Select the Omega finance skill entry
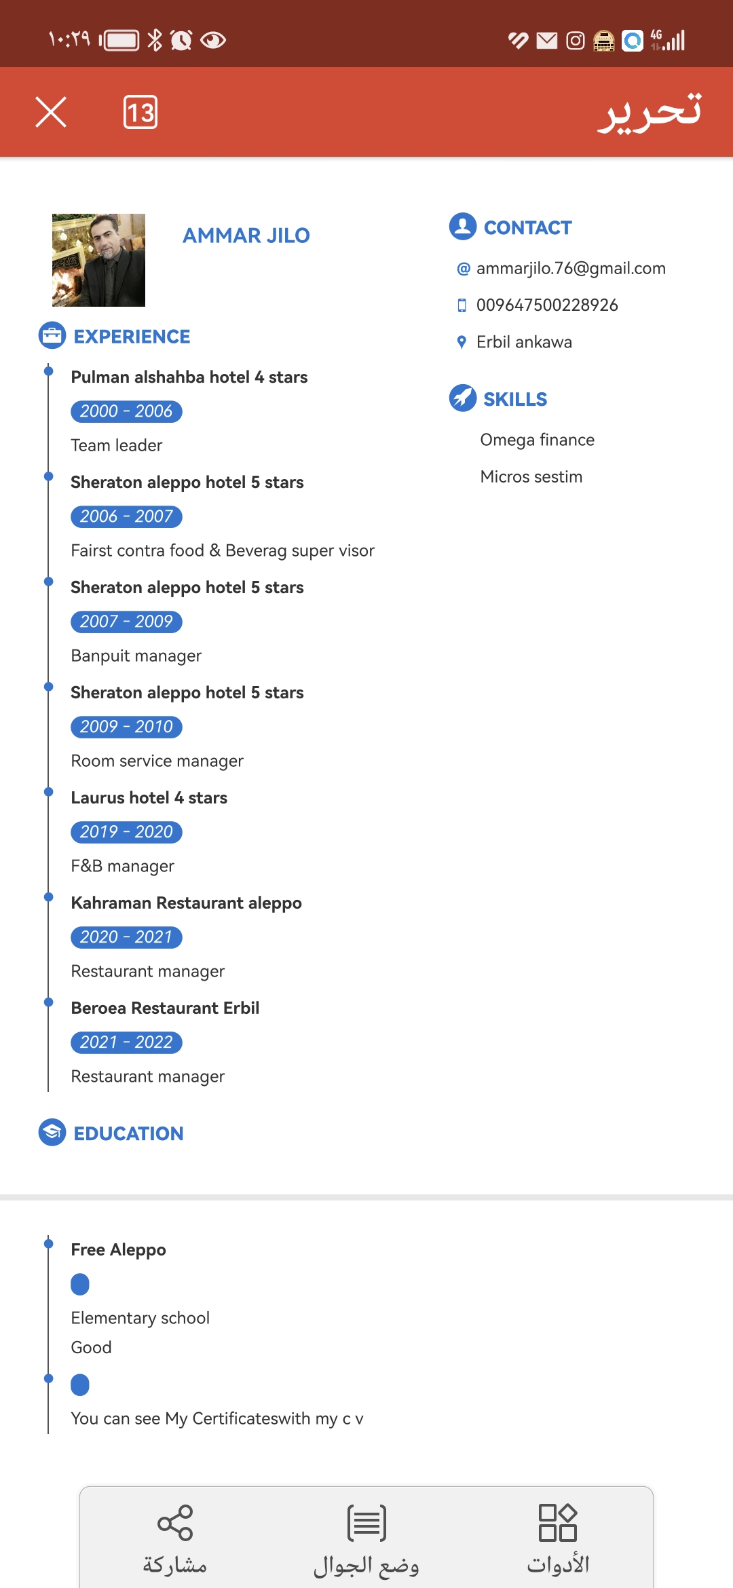This screenshot has width=733, height=1588. [538, 440]
